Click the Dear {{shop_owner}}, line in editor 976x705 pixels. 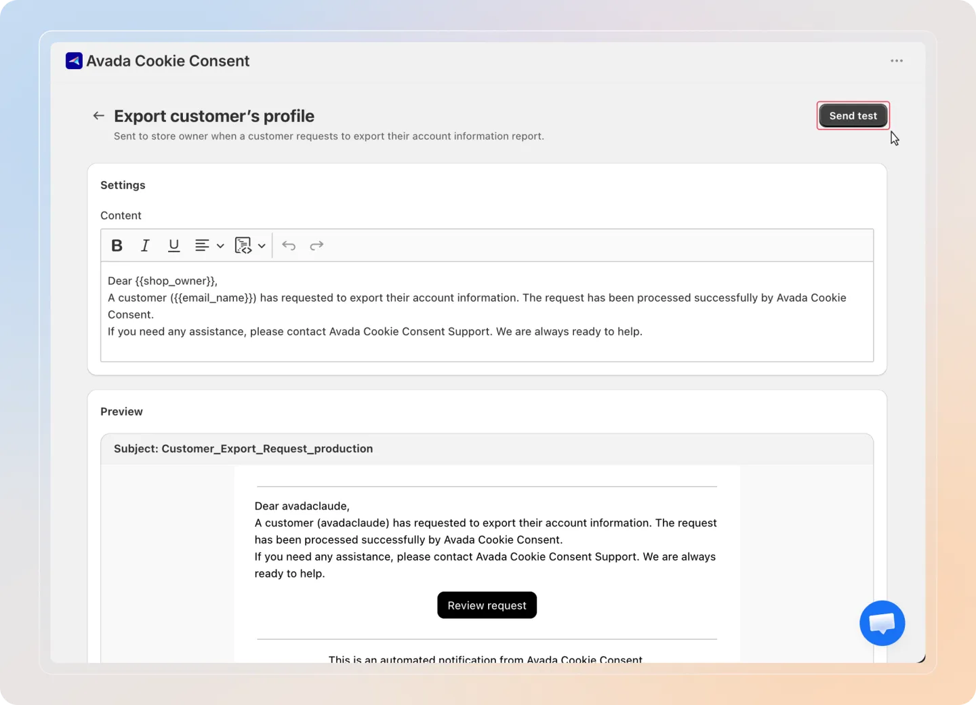(163, 281)
